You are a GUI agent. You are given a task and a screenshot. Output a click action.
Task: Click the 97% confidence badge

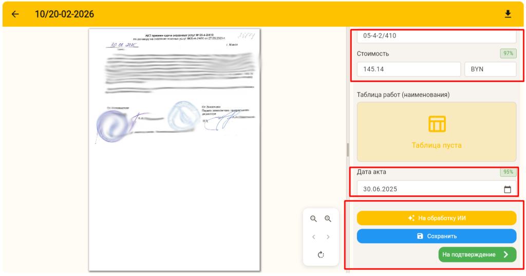[x=508, y=53]
